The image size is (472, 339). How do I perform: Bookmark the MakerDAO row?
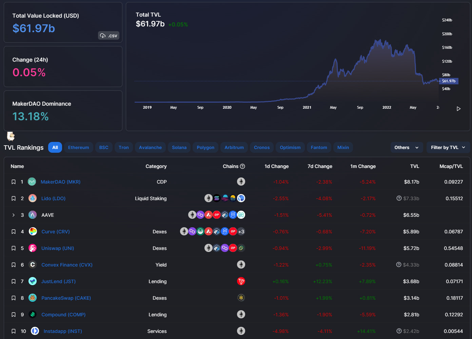[x=14, y=182]
